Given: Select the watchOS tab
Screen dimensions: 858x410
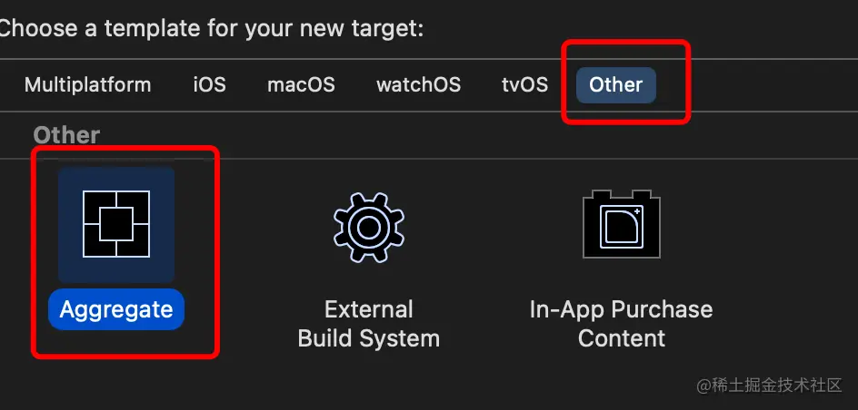Looking at the screenshot, I should (419, 85).
